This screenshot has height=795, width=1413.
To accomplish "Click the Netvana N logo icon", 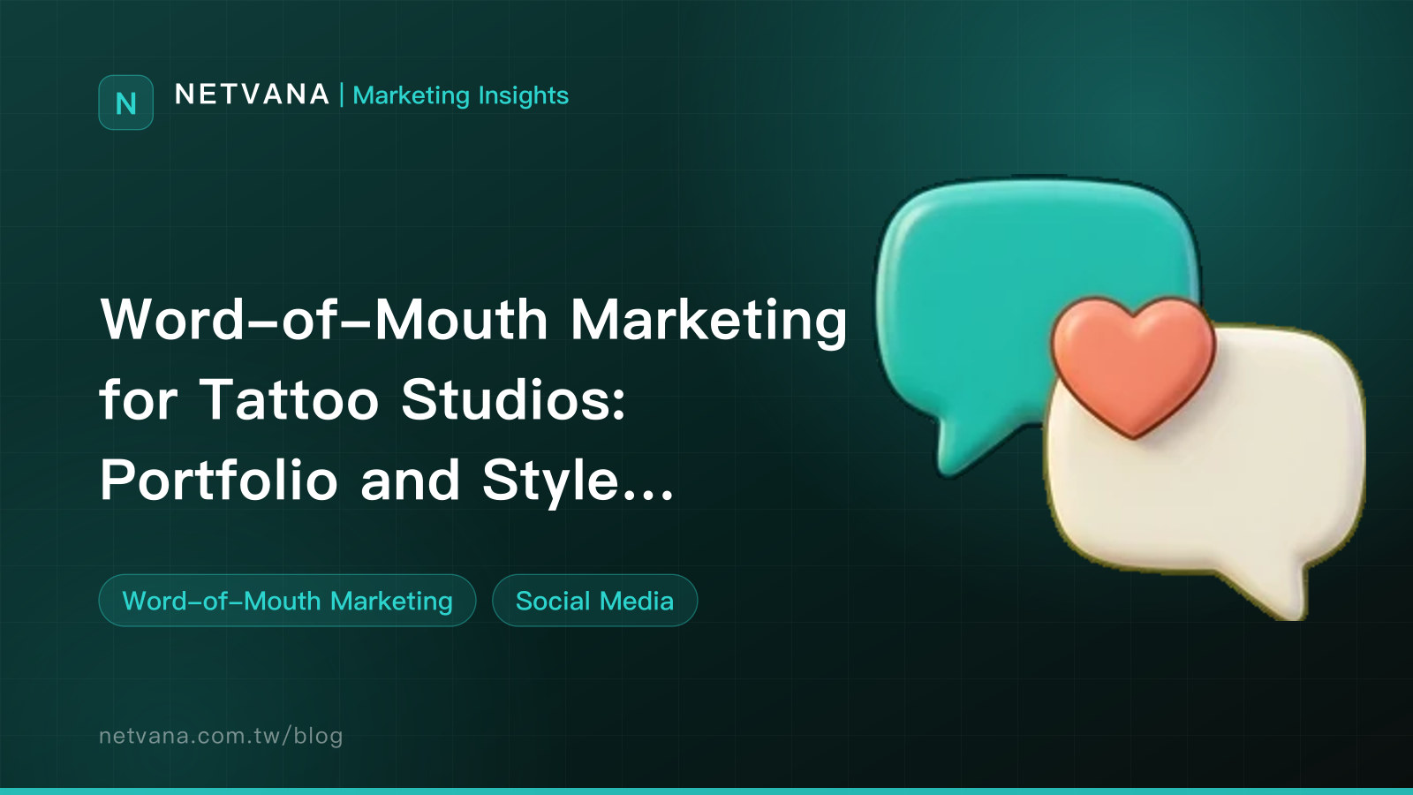I will (125, 102).
